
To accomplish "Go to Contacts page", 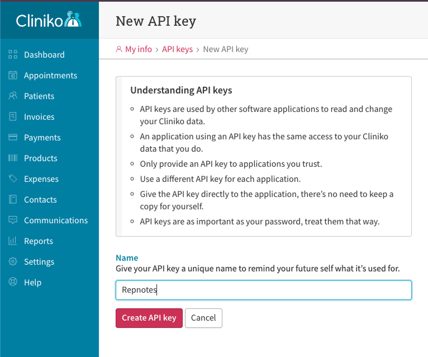I will 40,200.
